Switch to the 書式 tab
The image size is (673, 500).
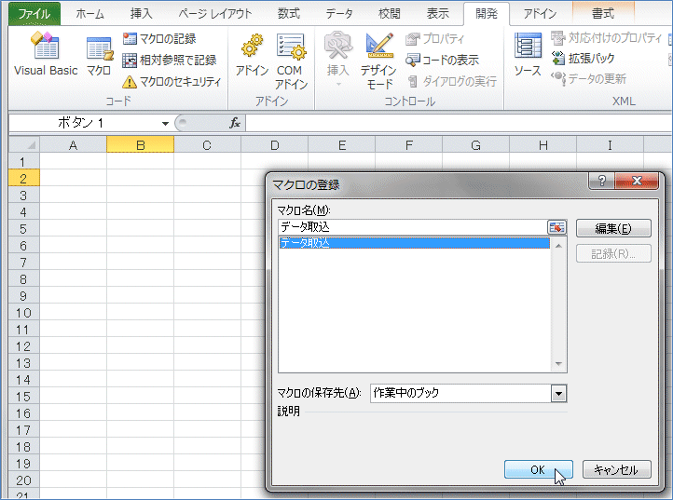[603, 14]
